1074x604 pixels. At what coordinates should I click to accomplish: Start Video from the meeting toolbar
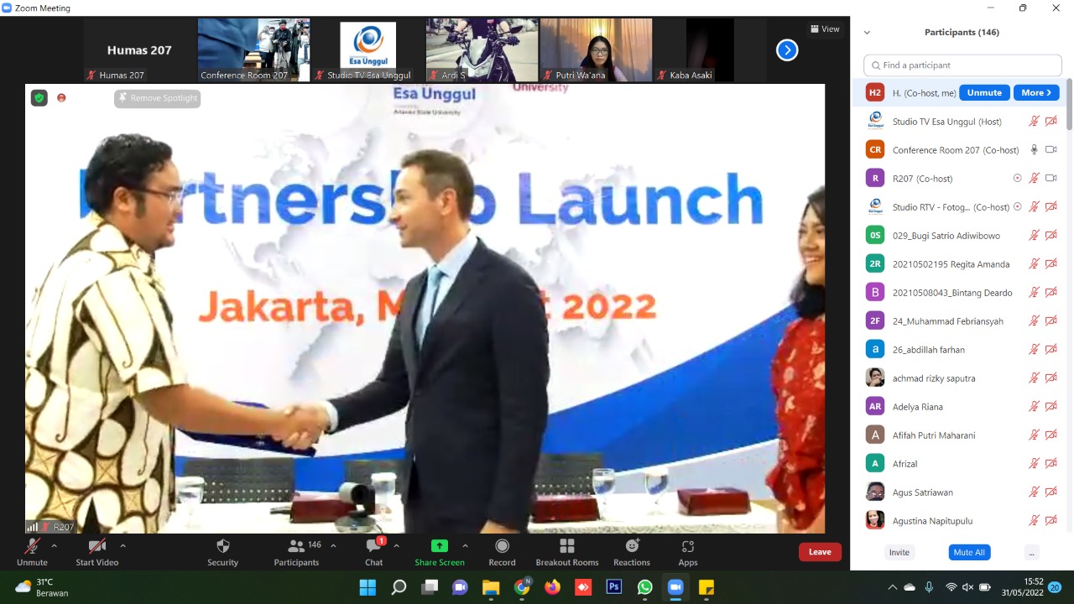(97, 552)
